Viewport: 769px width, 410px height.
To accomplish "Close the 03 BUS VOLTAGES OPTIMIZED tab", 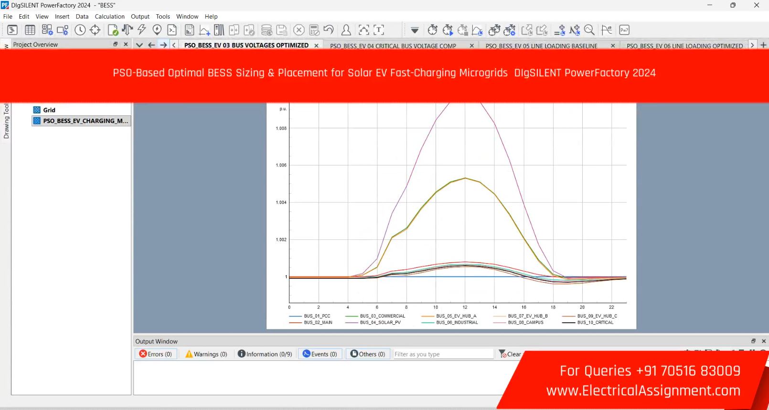I will click(x=316, y=45).
